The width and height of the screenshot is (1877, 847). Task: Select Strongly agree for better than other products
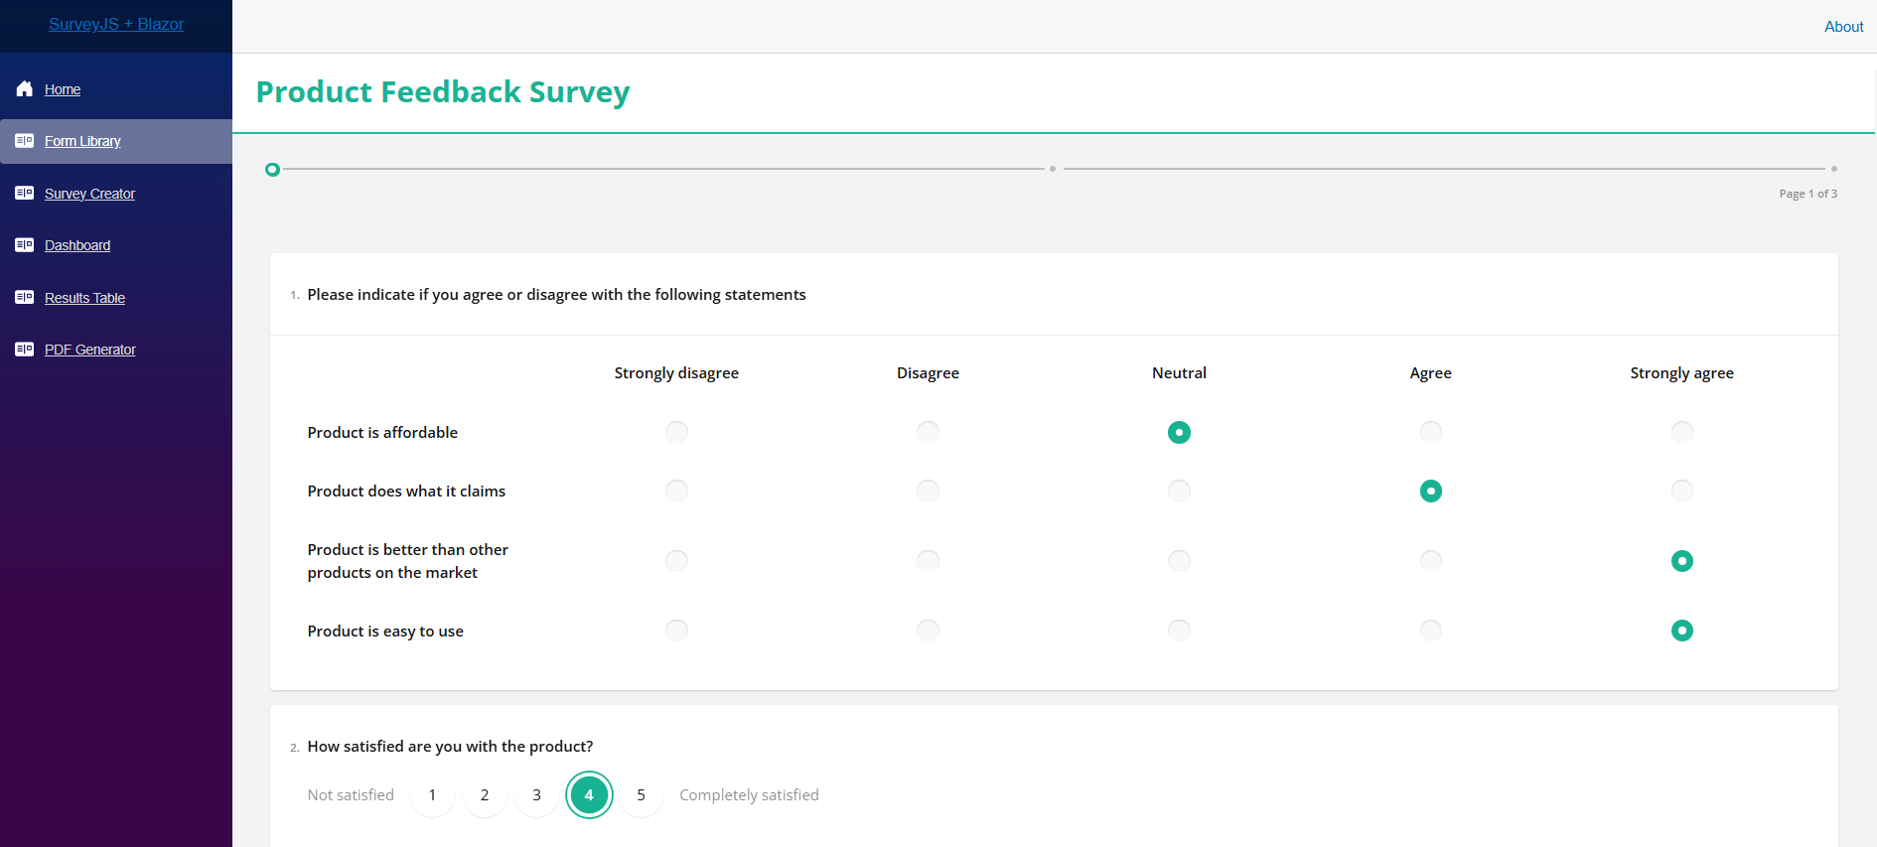click(1681, 561)
